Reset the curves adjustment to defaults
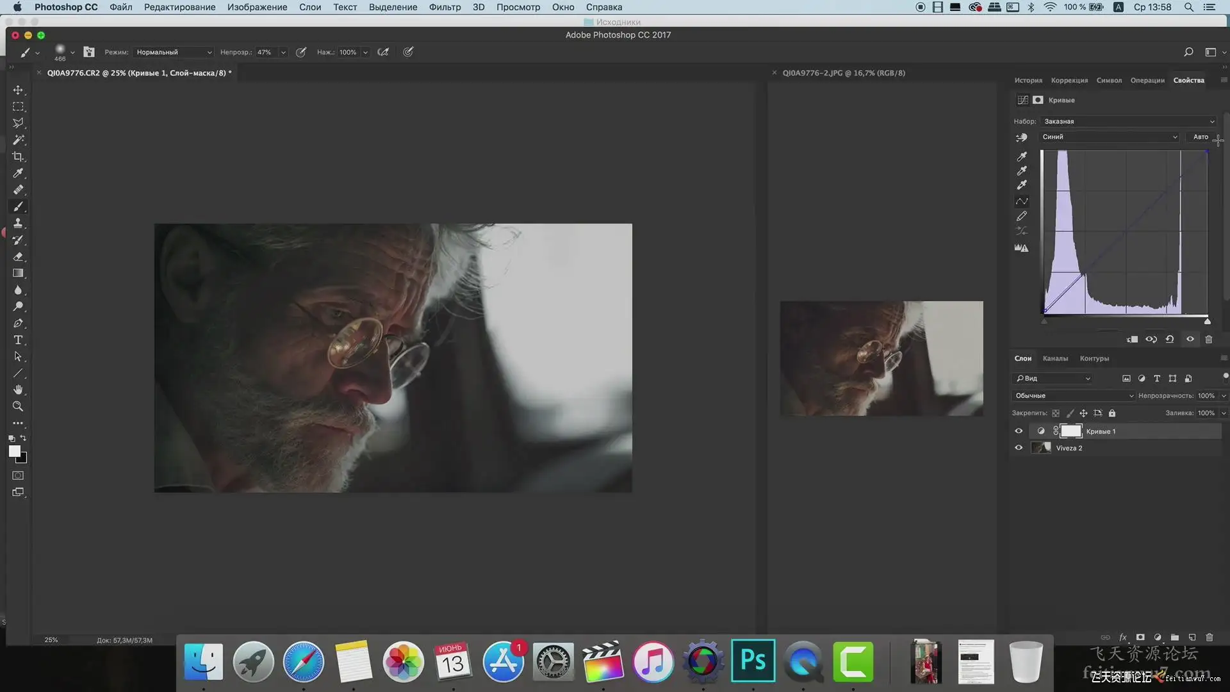This screenshot has width=1230, height=692. (x=1170, y=339)
